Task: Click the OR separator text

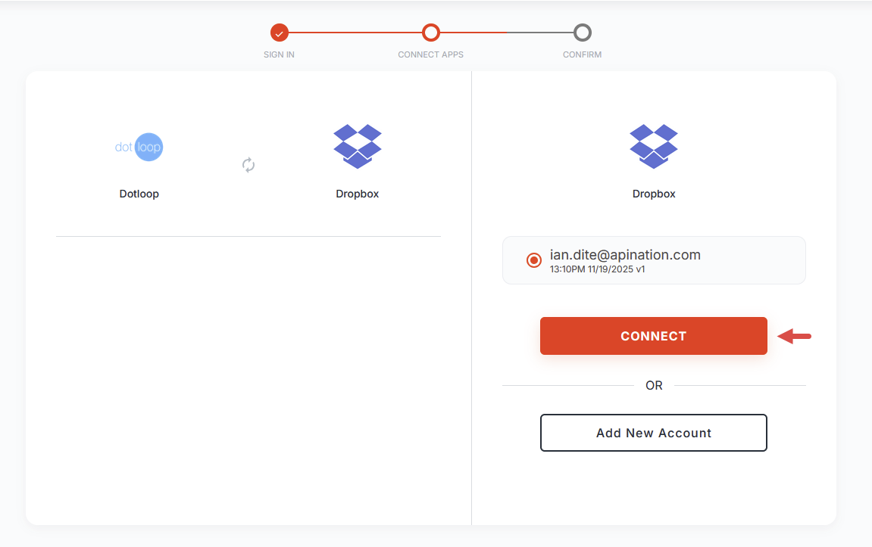Action: pos(654,385)
